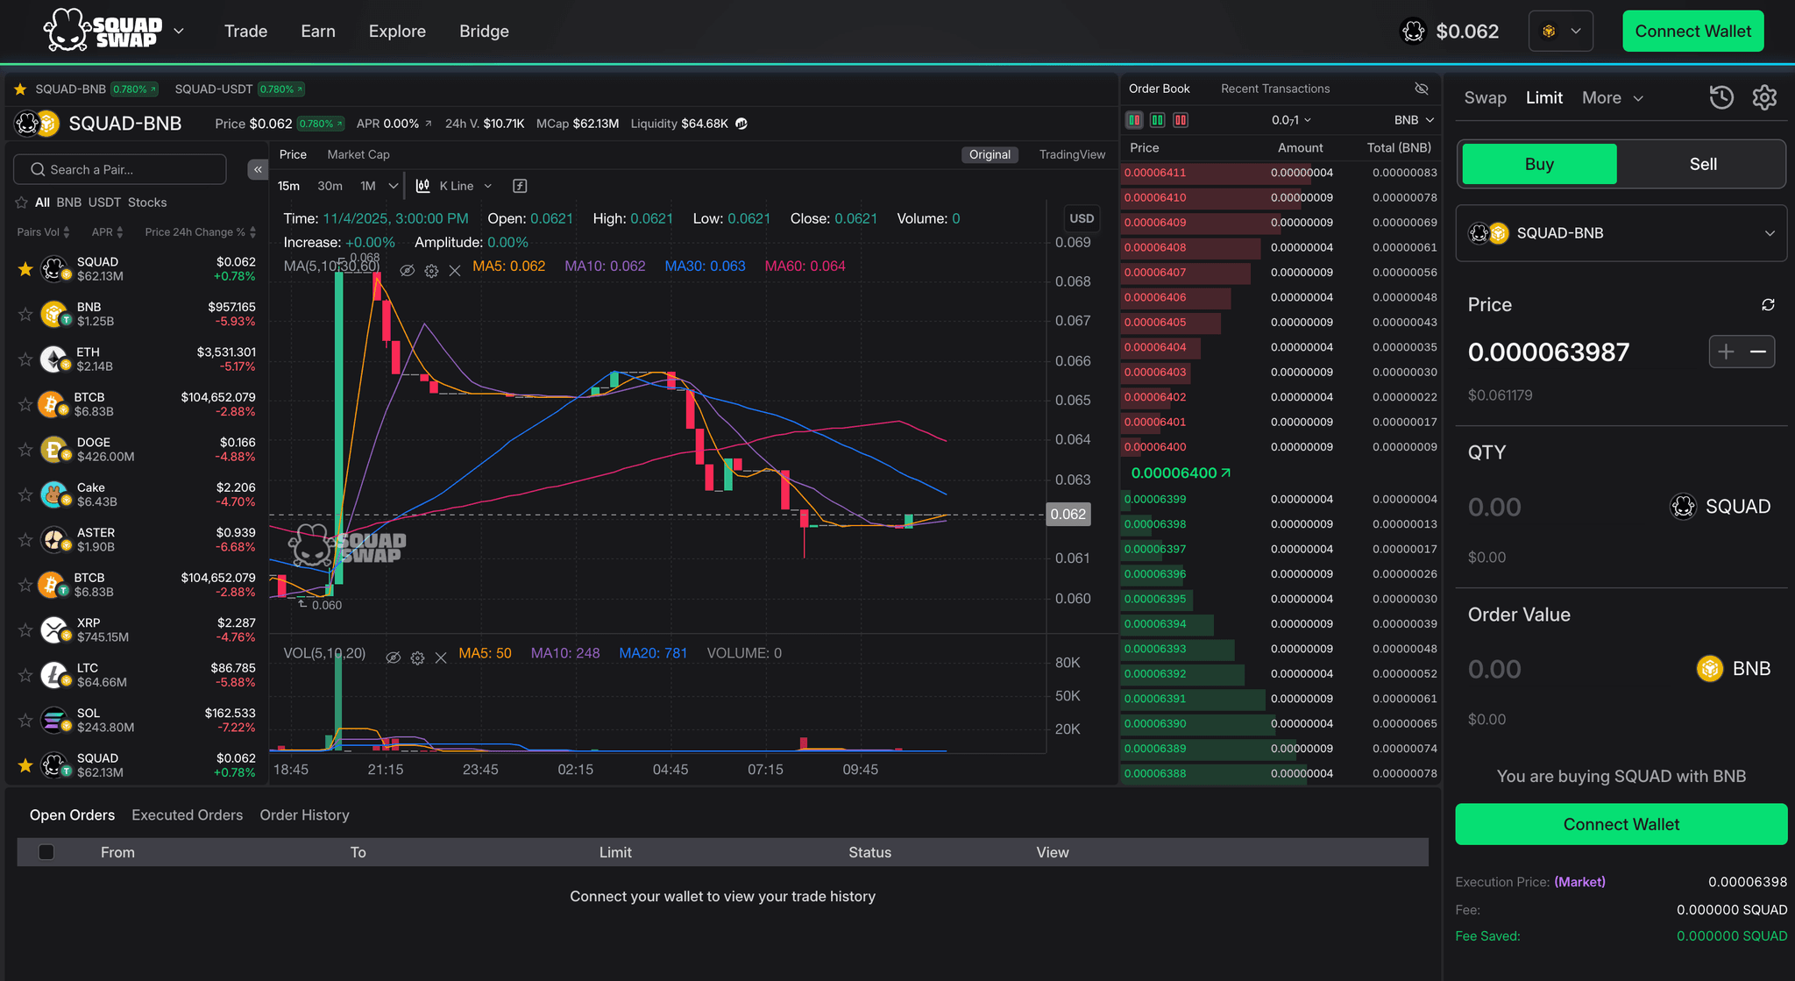Open swap history via the clock icon
Image resolution: width=1795 pixels, height=981 pixels.
[1721, 97]
